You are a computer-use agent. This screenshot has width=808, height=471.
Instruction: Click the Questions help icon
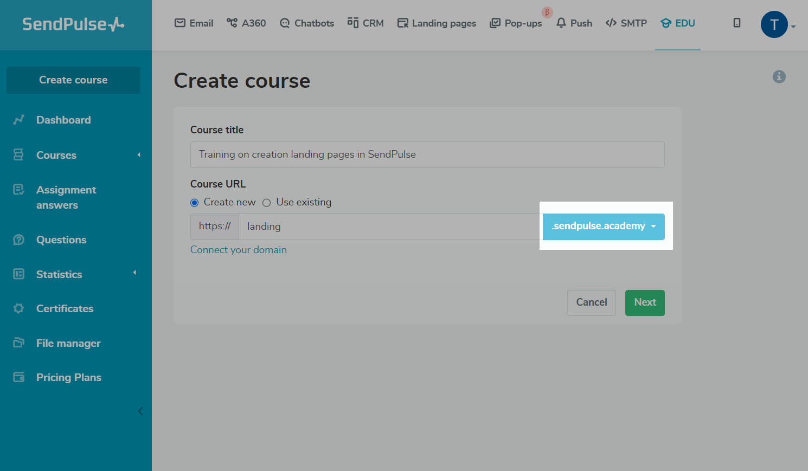[x=18, y=240]
